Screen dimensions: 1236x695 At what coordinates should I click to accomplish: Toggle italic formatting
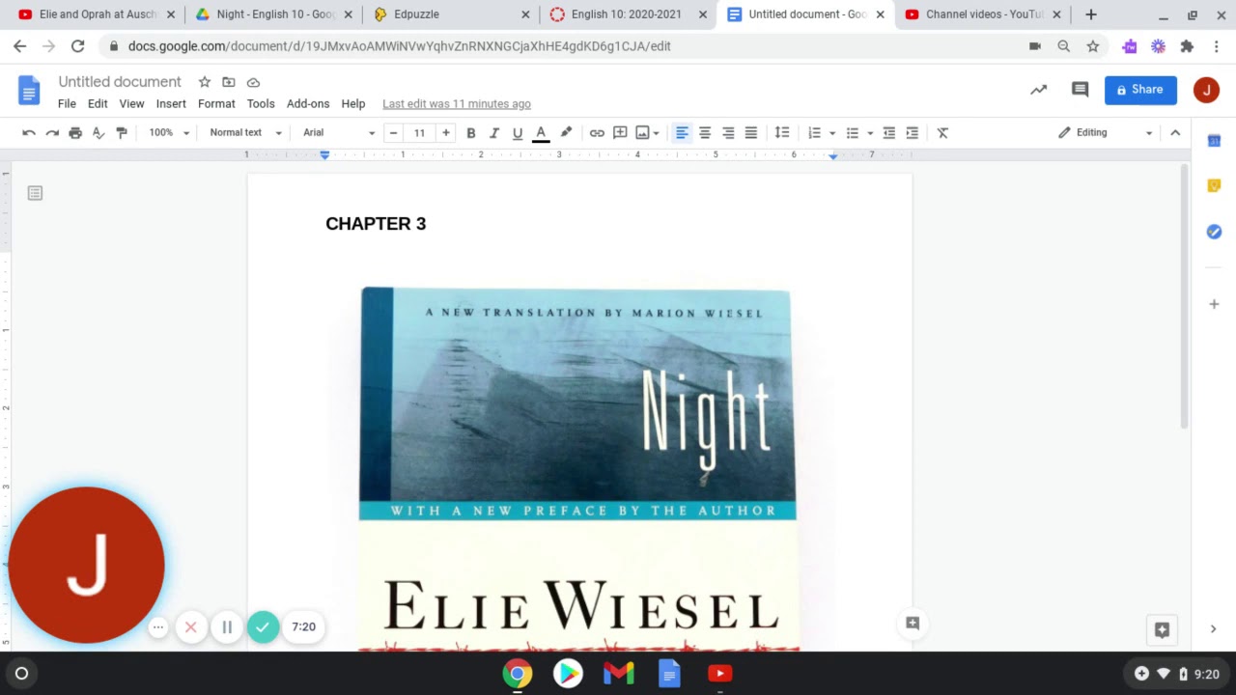pyautogui.click(x=494, y=133)
